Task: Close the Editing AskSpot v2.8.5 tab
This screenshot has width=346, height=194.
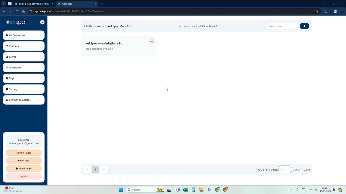Action: [x=52, y=4]
